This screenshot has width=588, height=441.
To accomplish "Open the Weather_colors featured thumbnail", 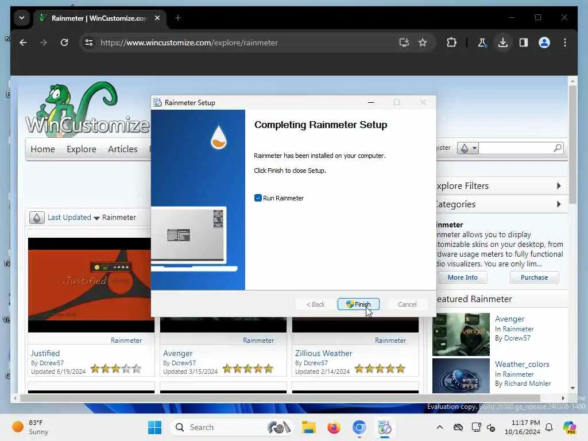I will click(461, 376).
